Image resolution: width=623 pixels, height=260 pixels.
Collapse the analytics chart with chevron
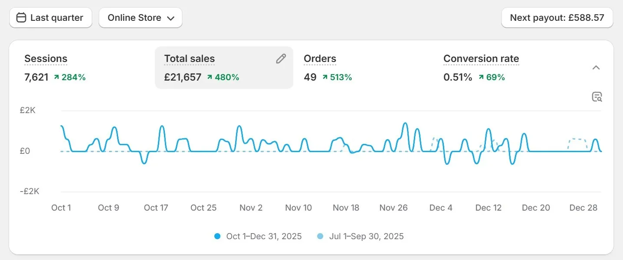596,68
